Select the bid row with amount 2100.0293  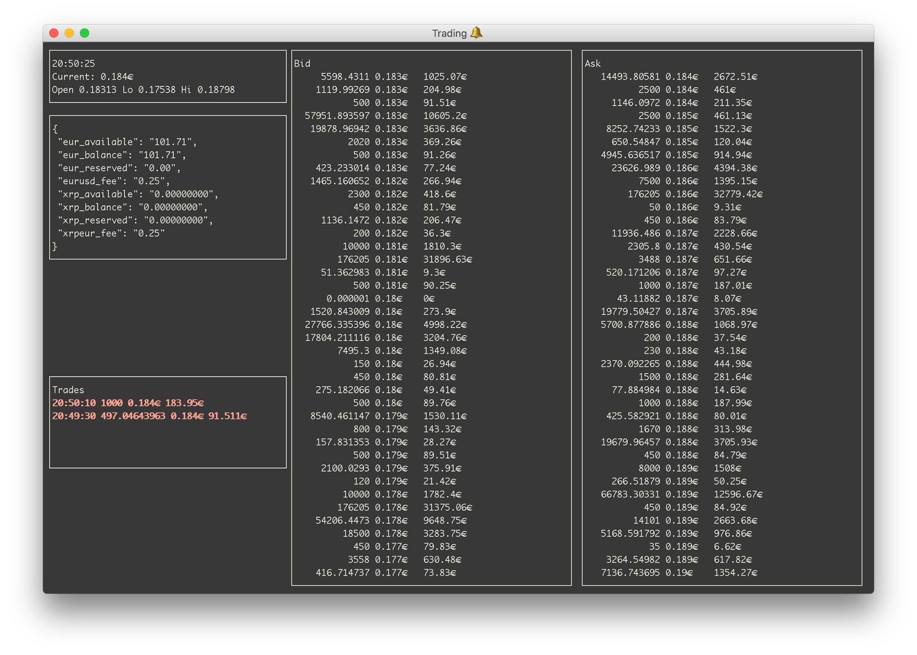coord(391,468)
